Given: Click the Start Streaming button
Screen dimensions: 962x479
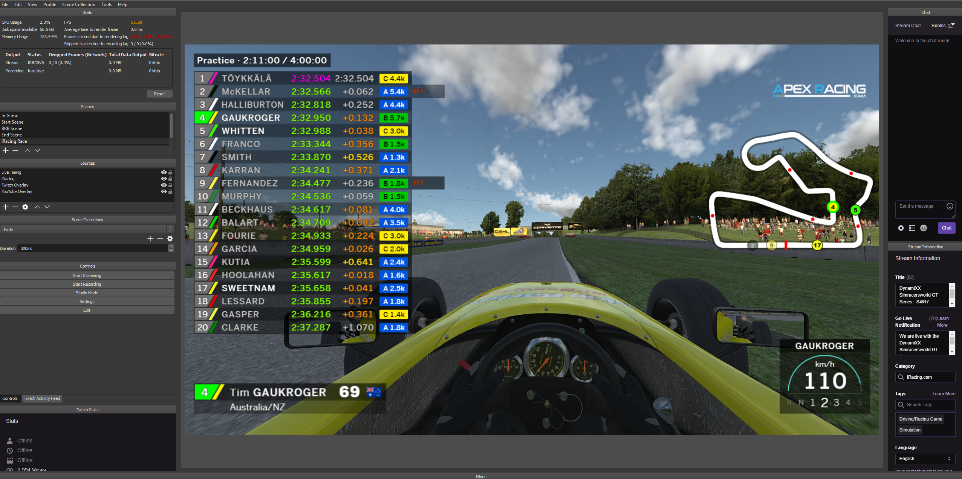Looking at the screenshot, I should [x=87, y=275].
